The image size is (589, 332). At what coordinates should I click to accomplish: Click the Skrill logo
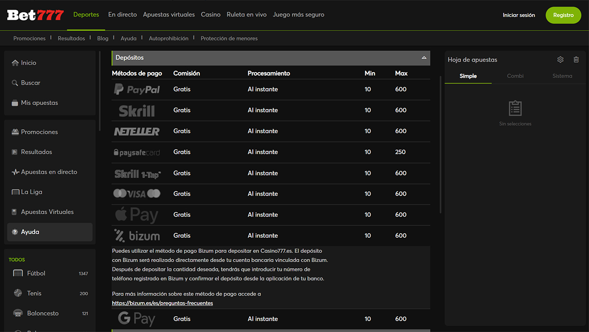pyautogui.click(x=136, y=111)
